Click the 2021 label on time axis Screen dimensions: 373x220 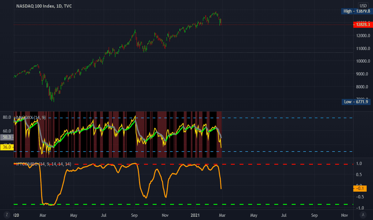[195, 215]
